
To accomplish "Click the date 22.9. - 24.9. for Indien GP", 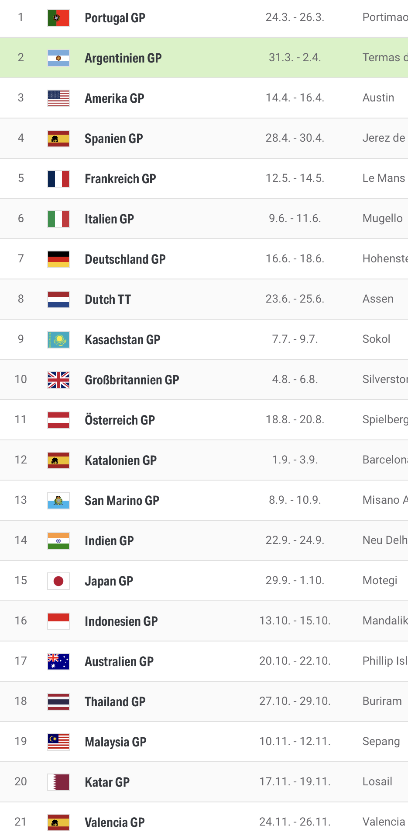I will [295, 540].
